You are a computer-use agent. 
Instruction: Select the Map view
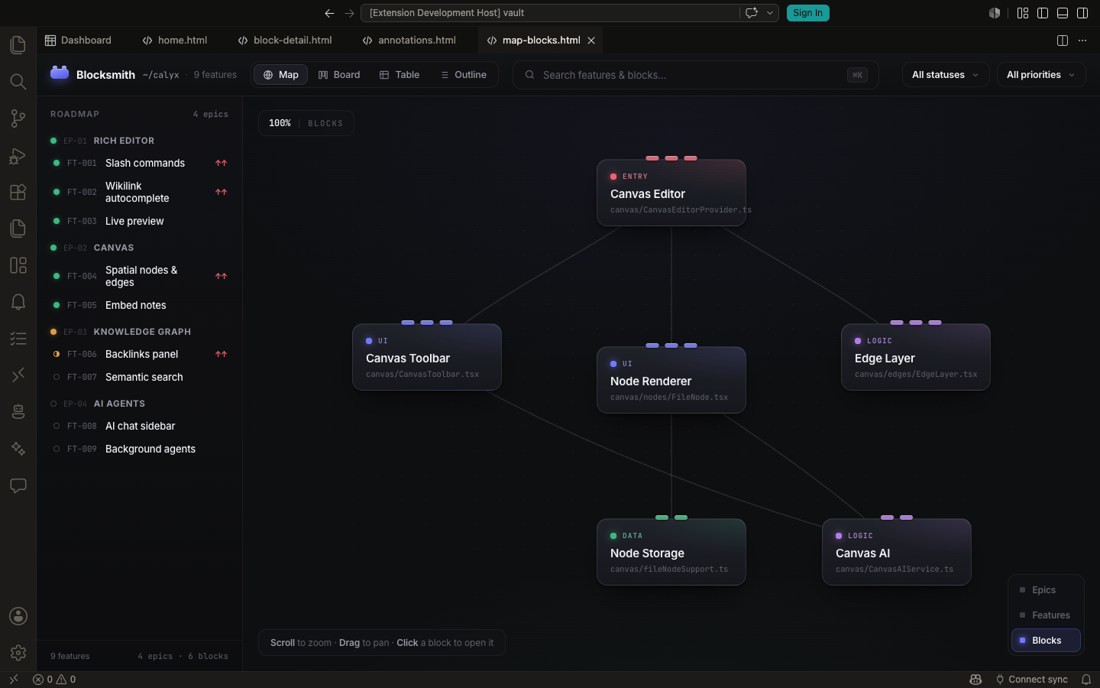click(x=280, y=75)
